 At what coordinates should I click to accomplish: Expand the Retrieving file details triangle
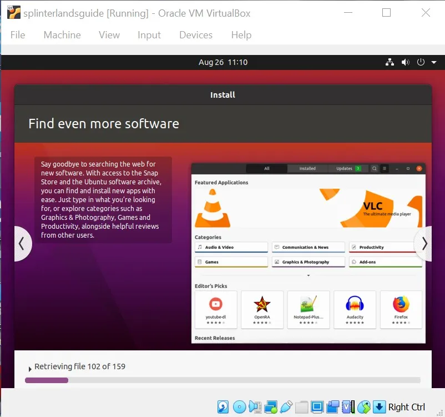point(30,369)
